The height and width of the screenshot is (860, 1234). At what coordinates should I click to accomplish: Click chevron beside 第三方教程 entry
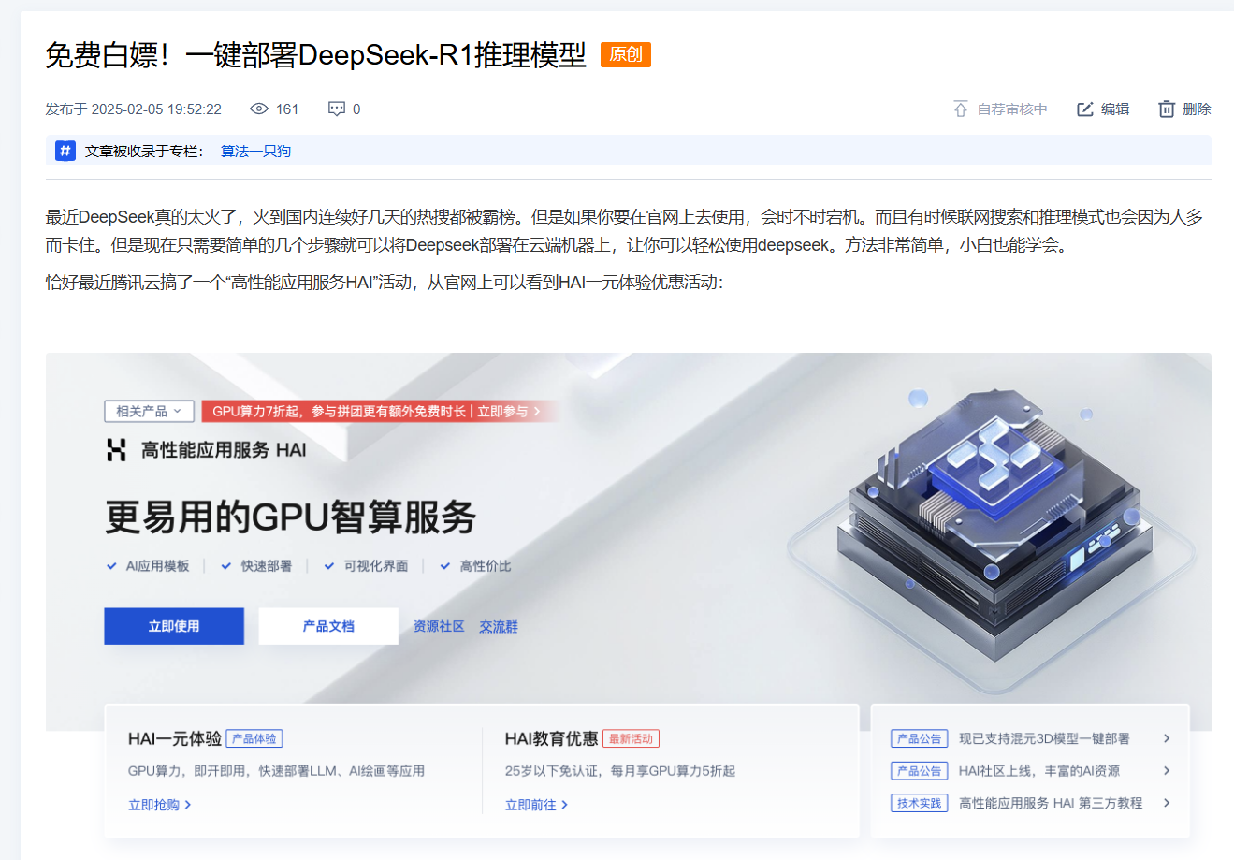1167,803
